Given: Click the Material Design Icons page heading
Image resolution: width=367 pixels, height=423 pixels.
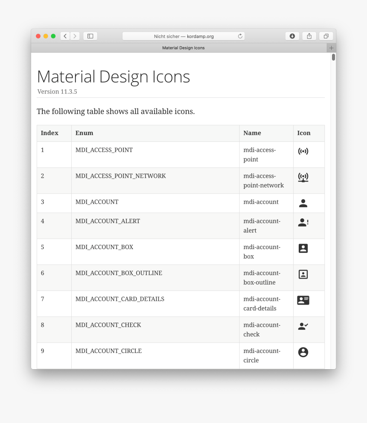Looking at the screenshot, I should click(114, 76).
